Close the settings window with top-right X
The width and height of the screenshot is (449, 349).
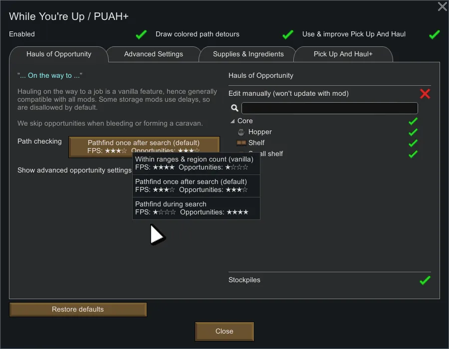442,6
